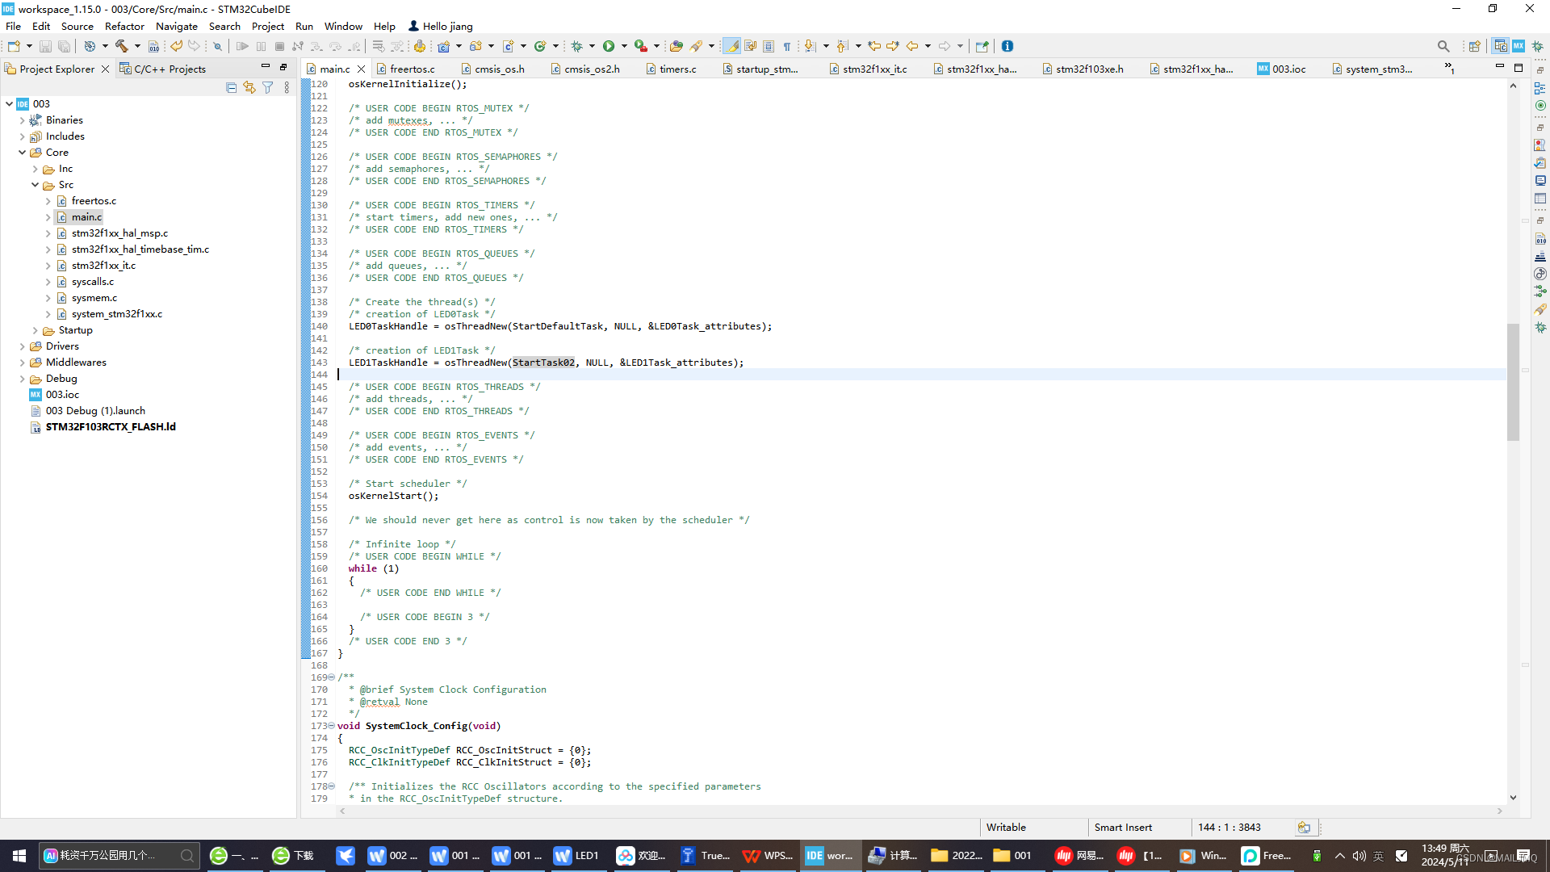
Task: Toggle Show Whitespace Characters pilcrow button
Action: click(x=787, y=46)
